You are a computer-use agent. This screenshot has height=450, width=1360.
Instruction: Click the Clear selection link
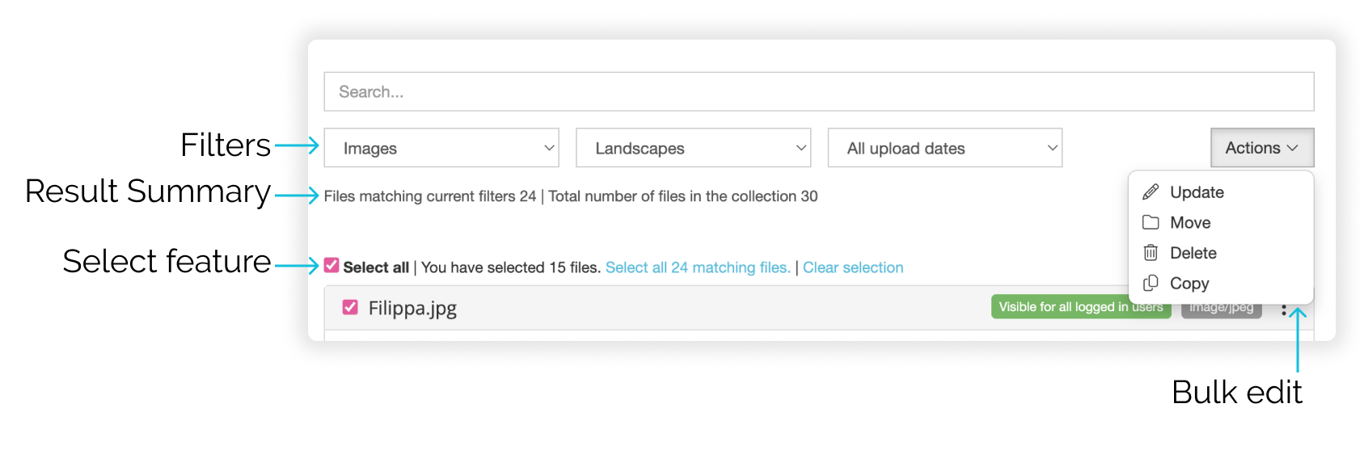pyautogui.click(x=853, y=267)
